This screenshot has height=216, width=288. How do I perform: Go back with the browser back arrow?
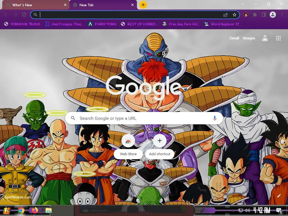pyautogui.click(x=6, y=15)
